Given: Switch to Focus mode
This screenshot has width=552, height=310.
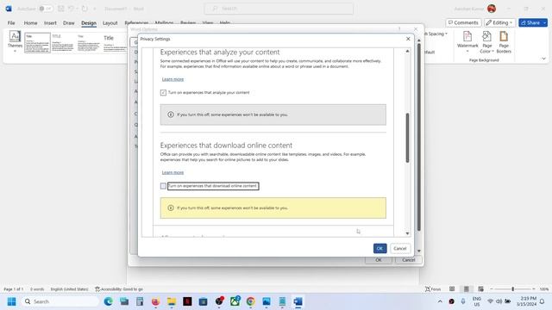Looking at the screenshot, I should click(x=433, y=289).
